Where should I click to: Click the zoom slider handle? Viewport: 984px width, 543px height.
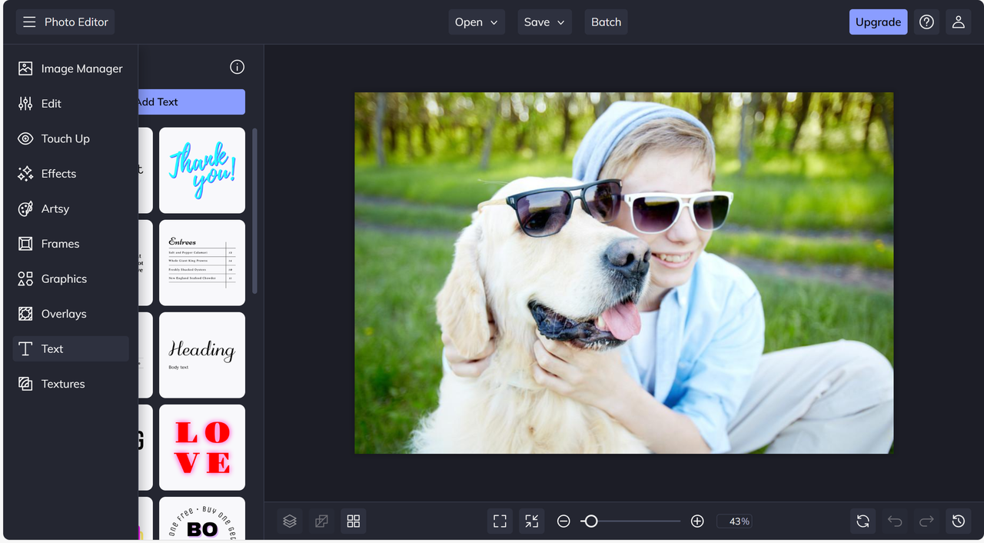click(x=590, y=521)
